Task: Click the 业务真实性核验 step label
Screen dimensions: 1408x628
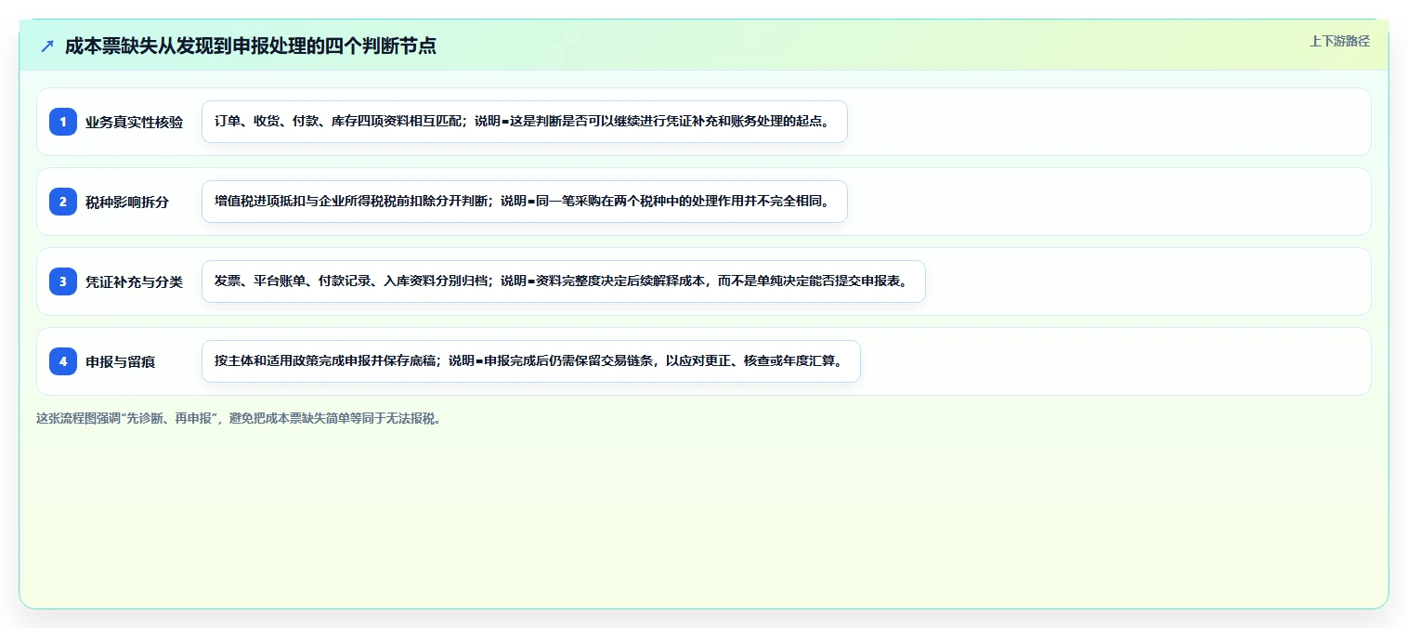Action: coord(134,122)
